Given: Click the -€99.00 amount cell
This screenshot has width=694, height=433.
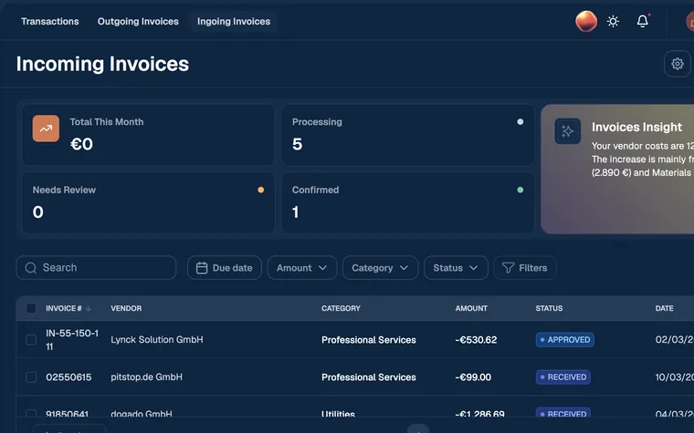Looking at the screenshot, I should point(473,376).
